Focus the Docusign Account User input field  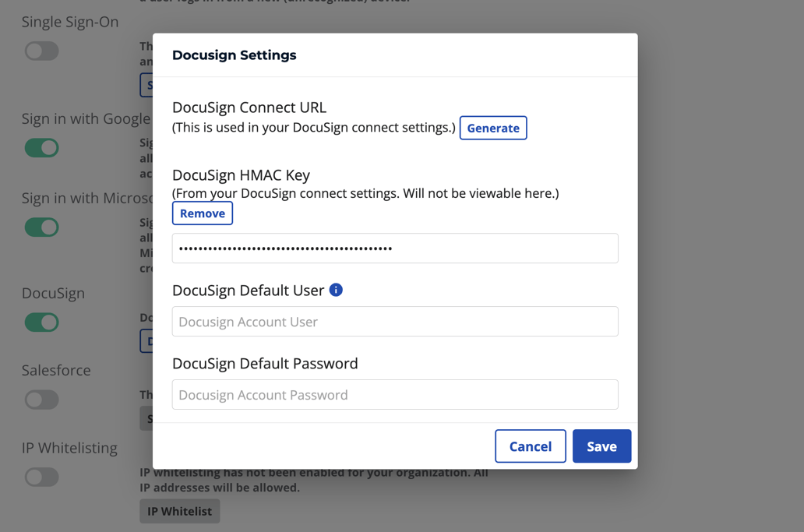coord(394,321)
